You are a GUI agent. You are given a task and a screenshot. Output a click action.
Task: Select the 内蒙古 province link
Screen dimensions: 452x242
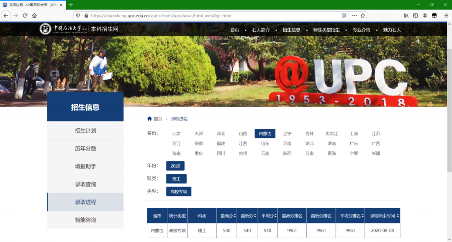tap(265, 133)
